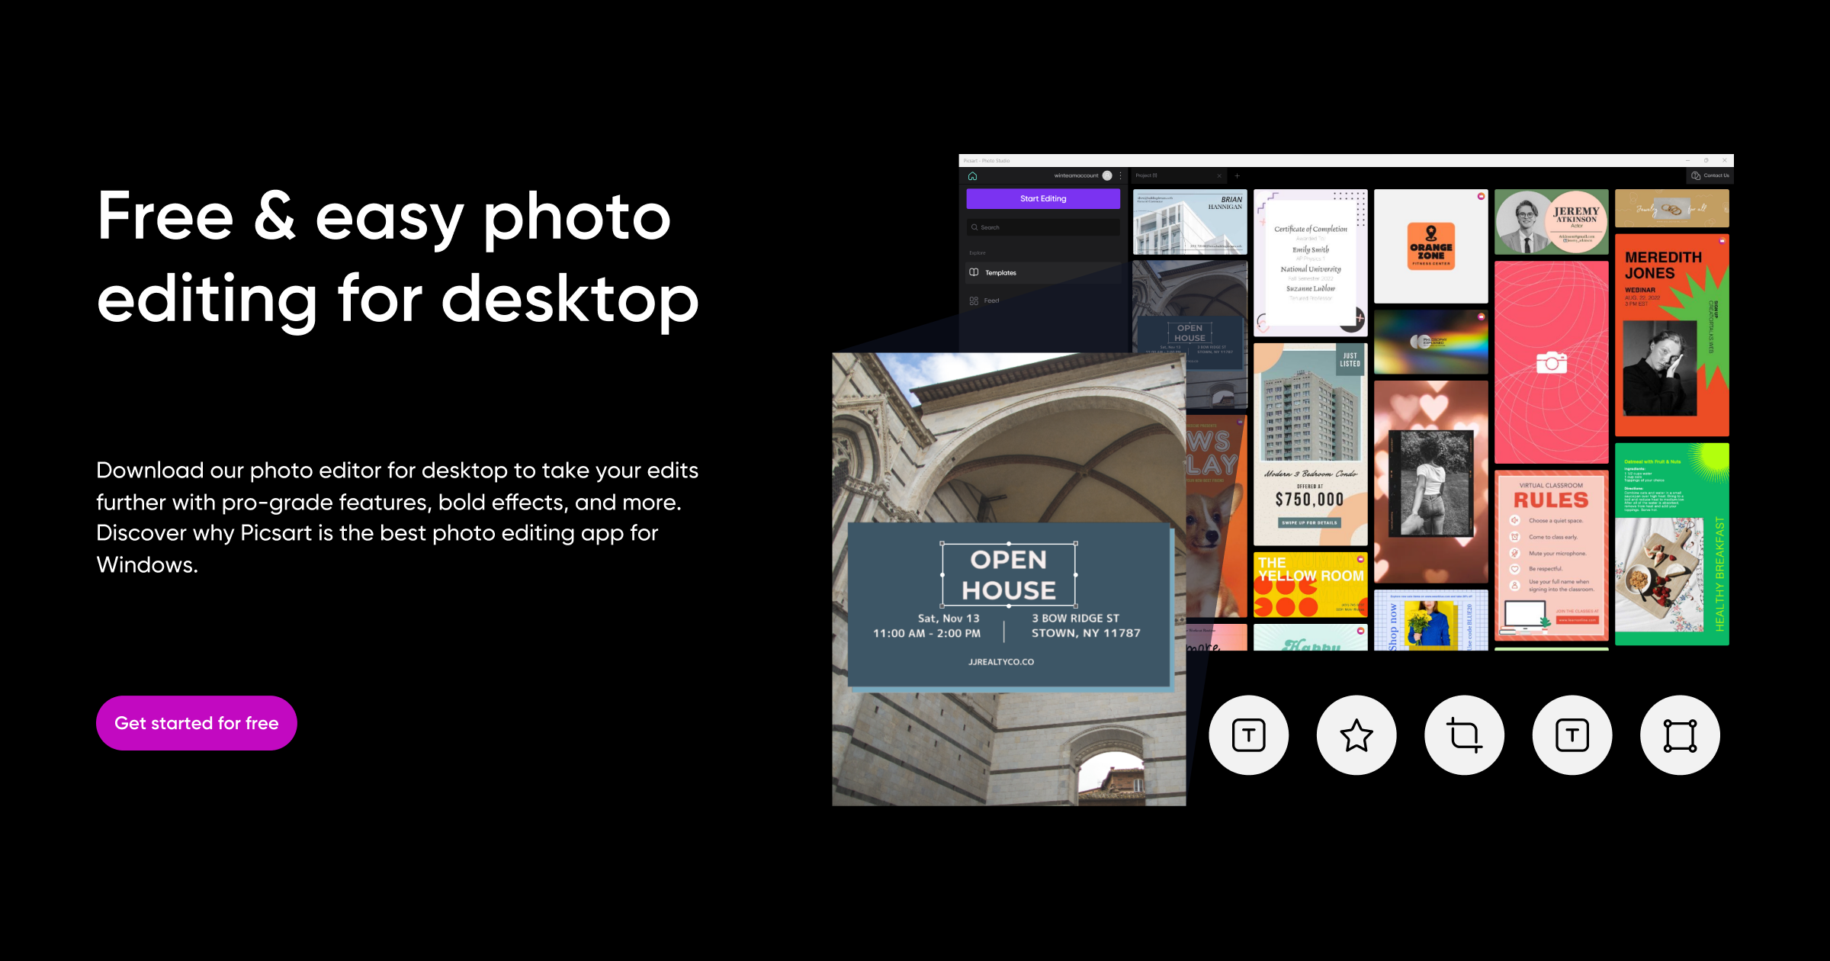Screen dimensions: 1830x961
Task: Click the text overlay tool icon
Action: coord(1248,734)
